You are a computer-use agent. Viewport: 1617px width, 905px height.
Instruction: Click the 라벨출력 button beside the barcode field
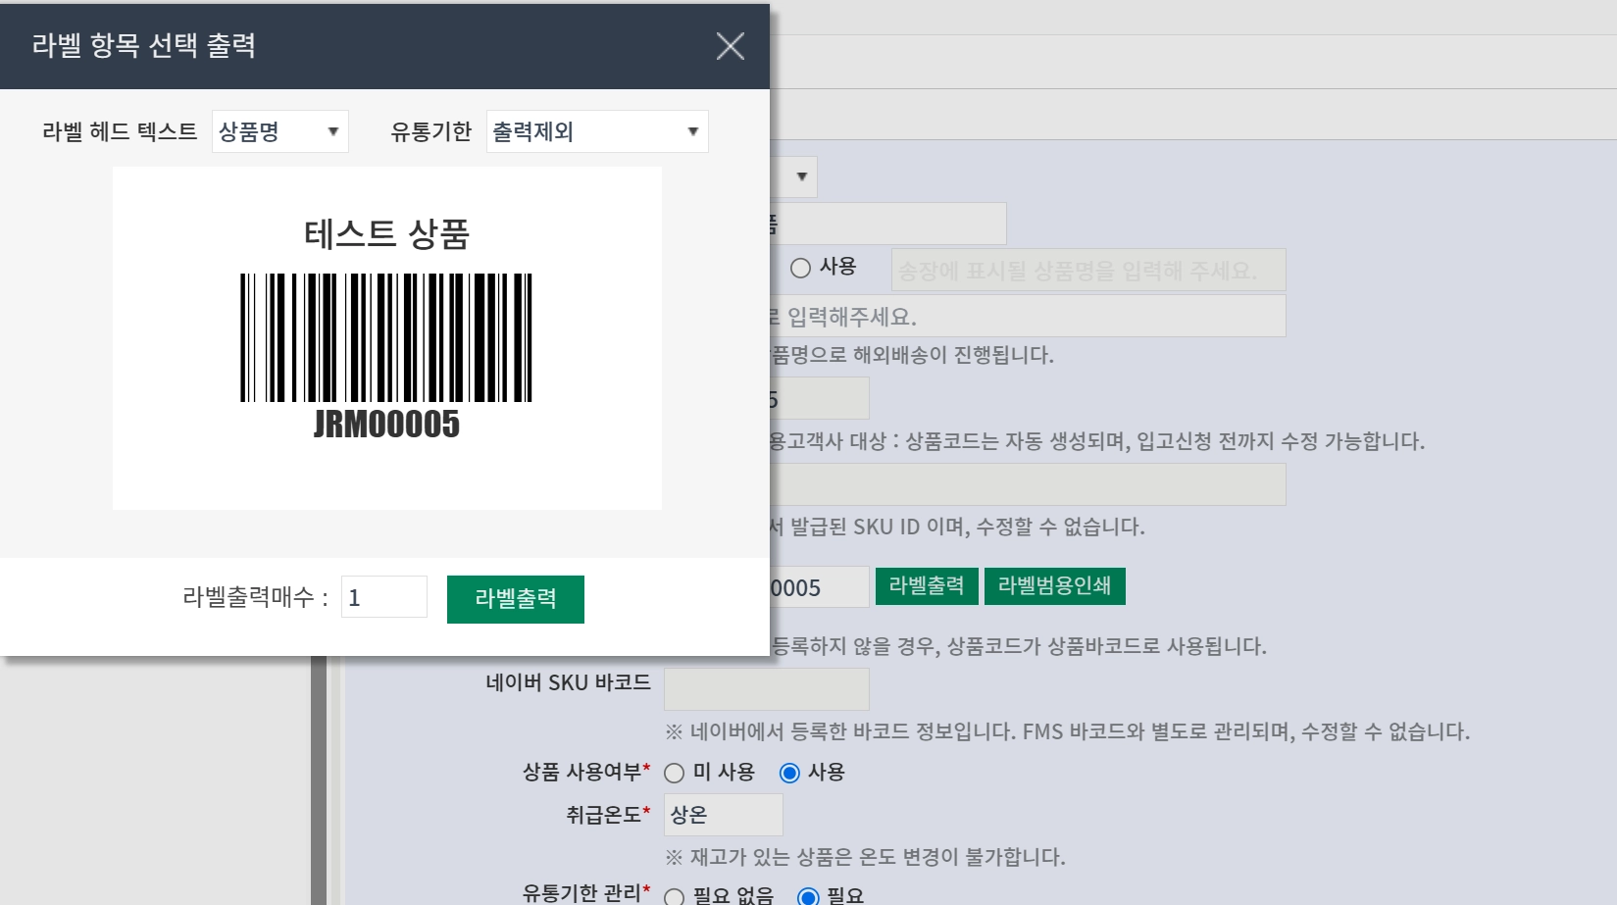926,586
